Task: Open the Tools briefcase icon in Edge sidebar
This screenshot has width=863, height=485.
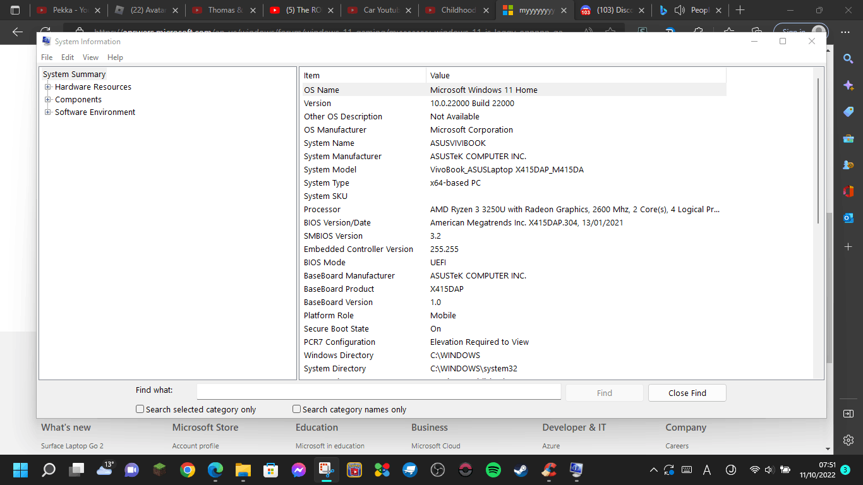Action: [848, 138]
